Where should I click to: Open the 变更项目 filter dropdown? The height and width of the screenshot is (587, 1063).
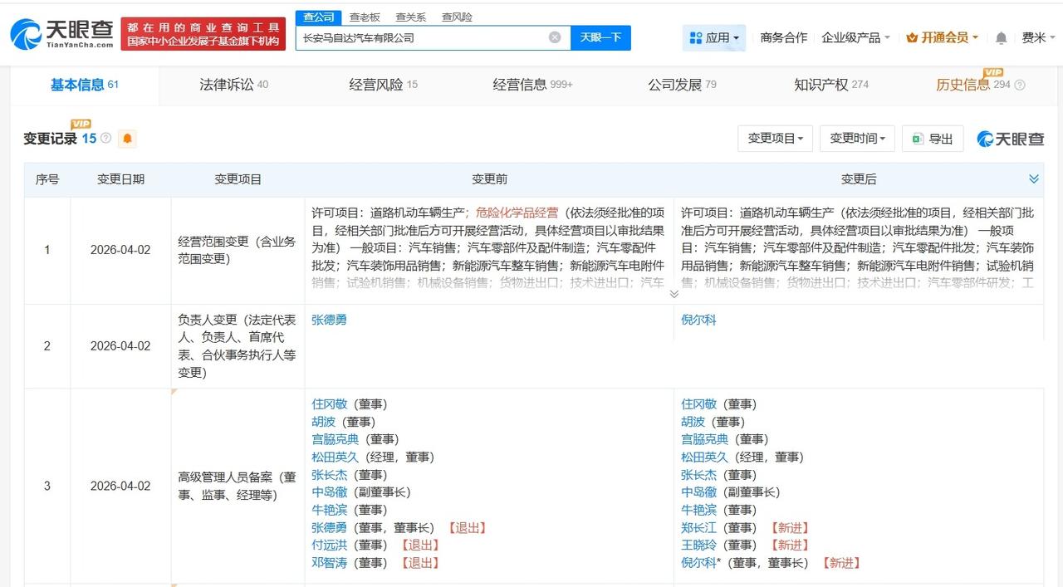tap(775, 139)
